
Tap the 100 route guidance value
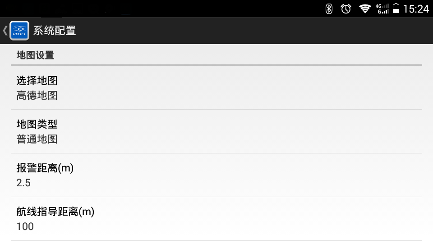(x=25, y=226)
